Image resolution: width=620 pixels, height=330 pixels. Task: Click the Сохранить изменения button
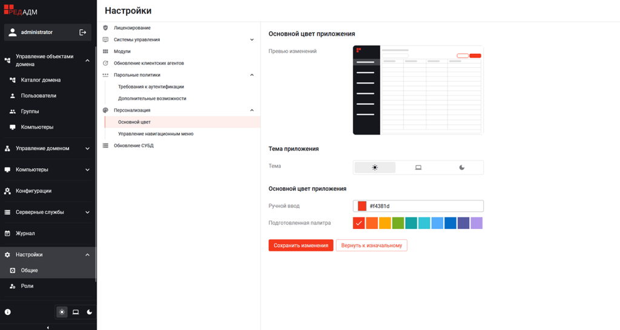pyautogui.click(x=301, y=245)
